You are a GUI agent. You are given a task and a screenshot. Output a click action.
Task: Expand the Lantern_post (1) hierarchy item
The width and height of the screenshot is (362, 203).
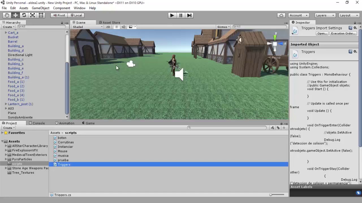pyautogui.click(x=6, y=104)
